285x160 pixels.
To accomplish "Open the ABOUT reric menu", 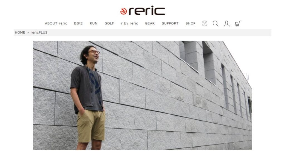I will click(56, 23).
